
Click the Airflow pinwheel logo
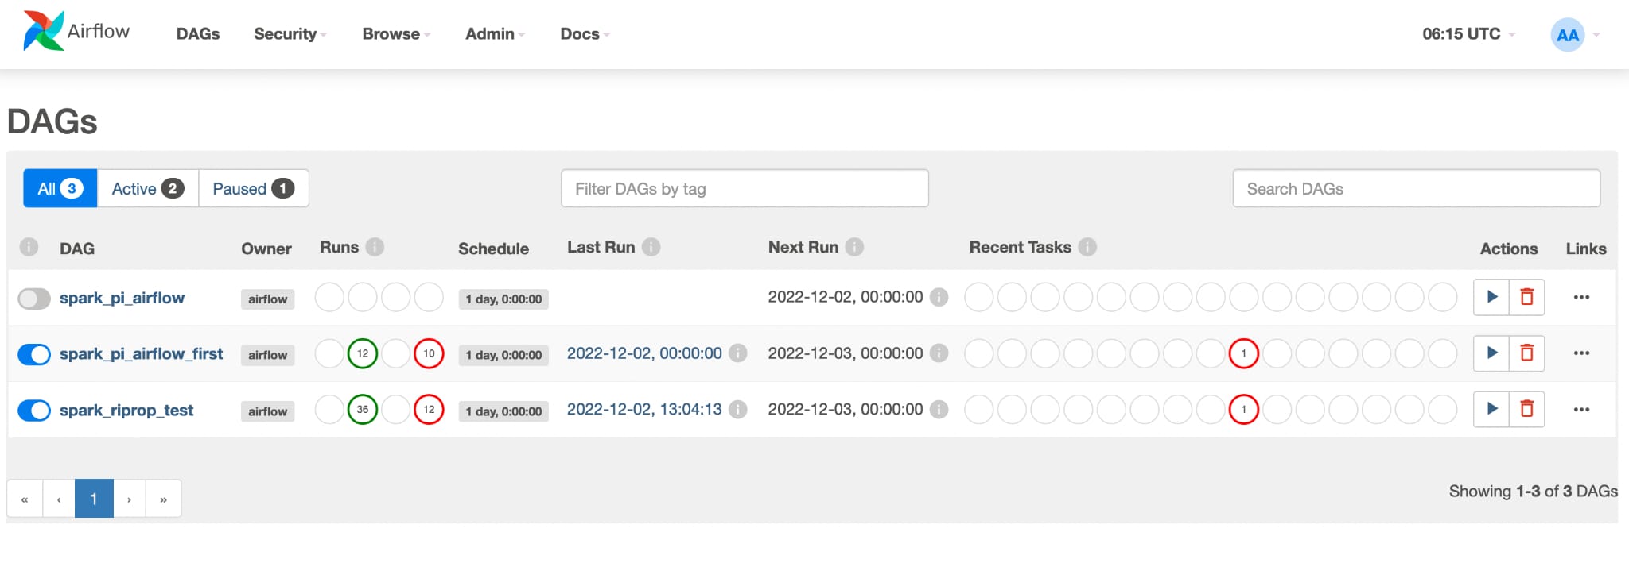(43, 32)
